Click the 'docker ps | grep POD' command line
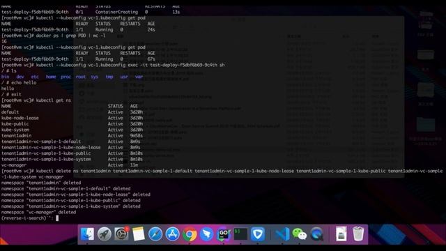Screen dimensions: 446x251 (x=54, y=36)
